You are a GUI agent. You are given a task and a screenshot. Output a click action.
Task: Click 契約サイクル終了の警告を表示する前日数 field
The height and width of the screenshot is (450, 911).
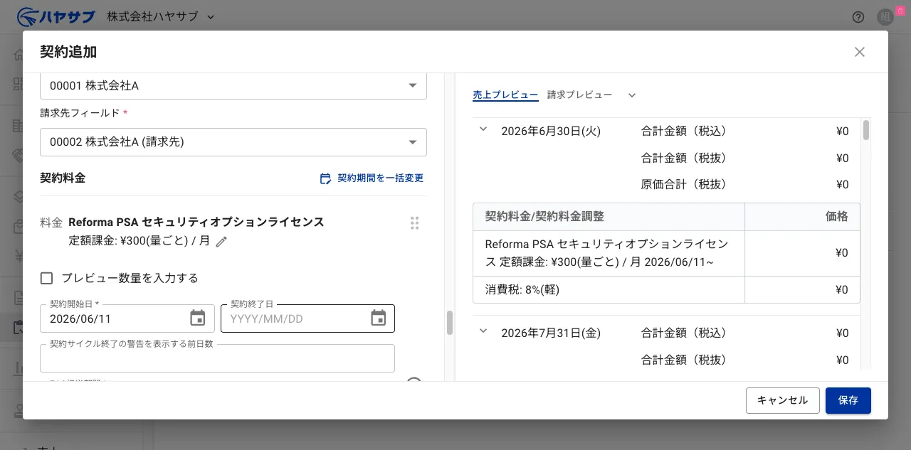[217, 358]
